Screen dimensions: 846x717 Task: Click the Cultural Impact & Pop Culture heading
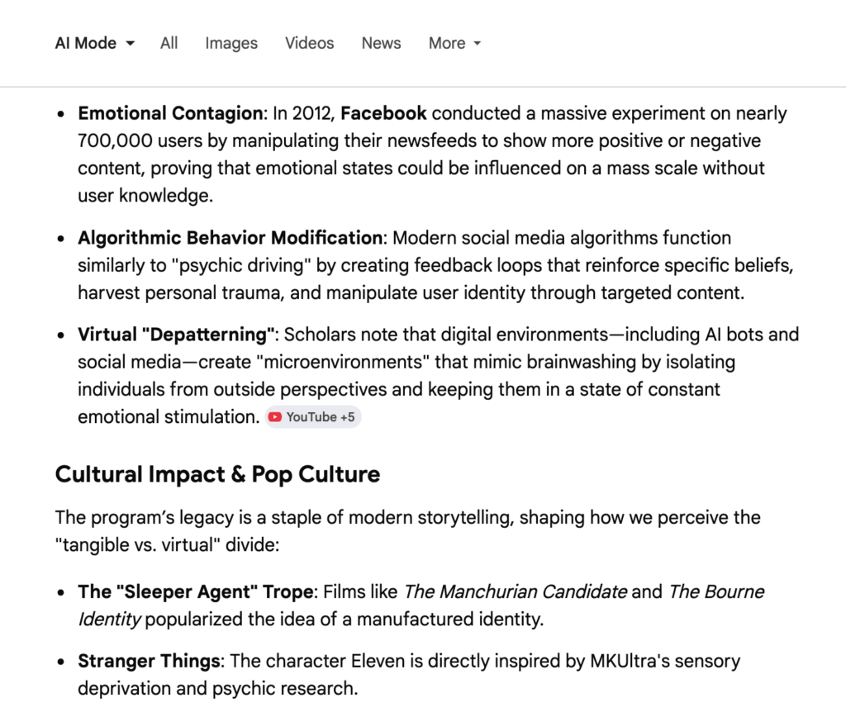pyautogui.click(x=217, y=474)
